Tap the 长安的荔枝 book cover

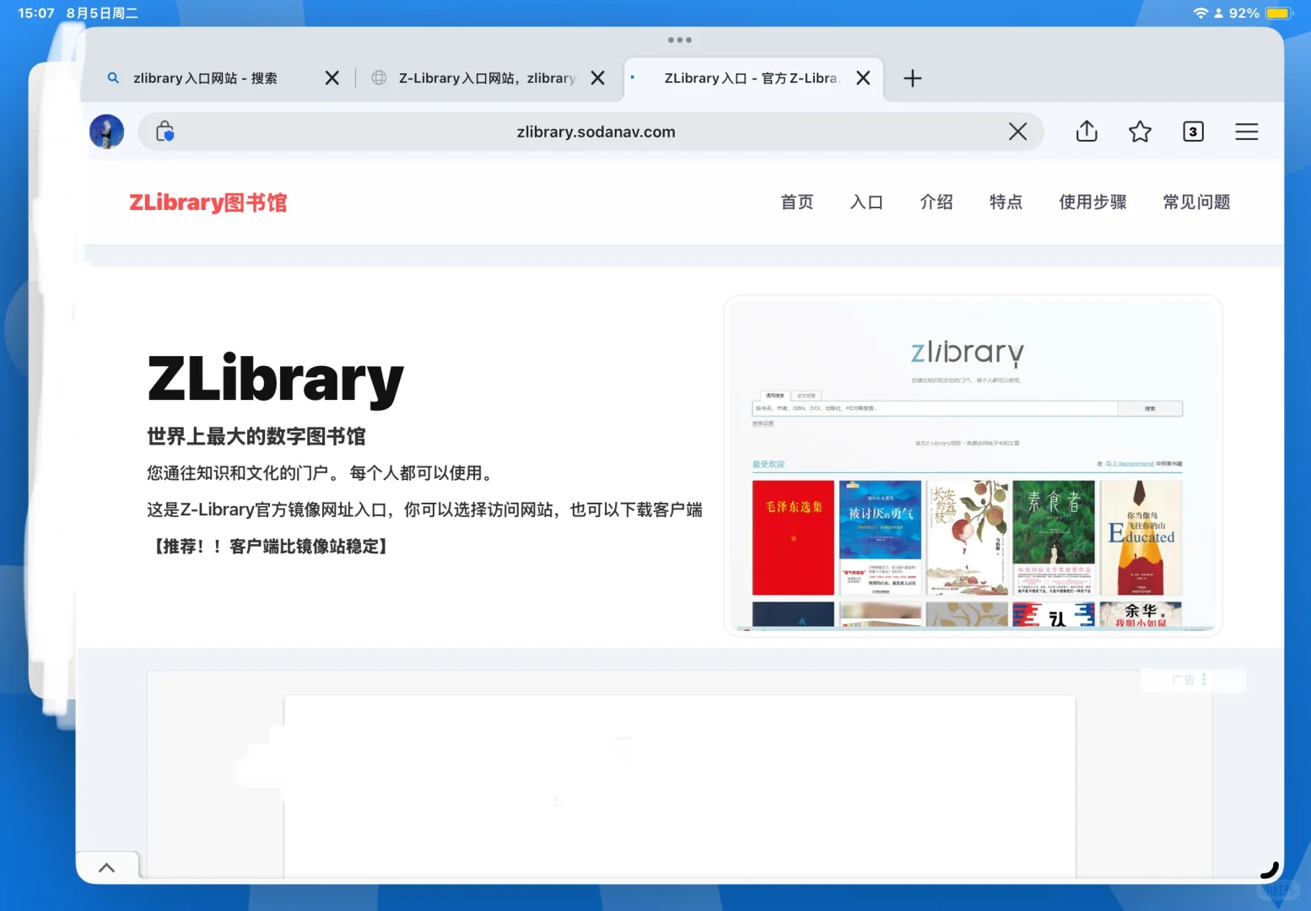coord(967,538)
